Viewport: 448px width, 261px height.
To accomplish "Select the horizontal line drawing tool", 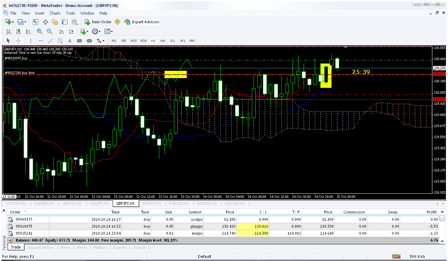I will click(40, 41).
